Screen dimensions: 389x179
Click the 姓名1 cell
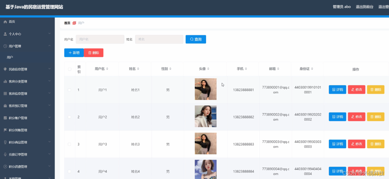tap(135, 90)
